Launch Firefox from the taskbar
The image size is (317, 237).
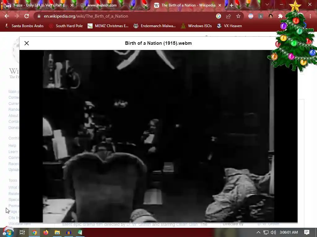[x=46, y=232]
